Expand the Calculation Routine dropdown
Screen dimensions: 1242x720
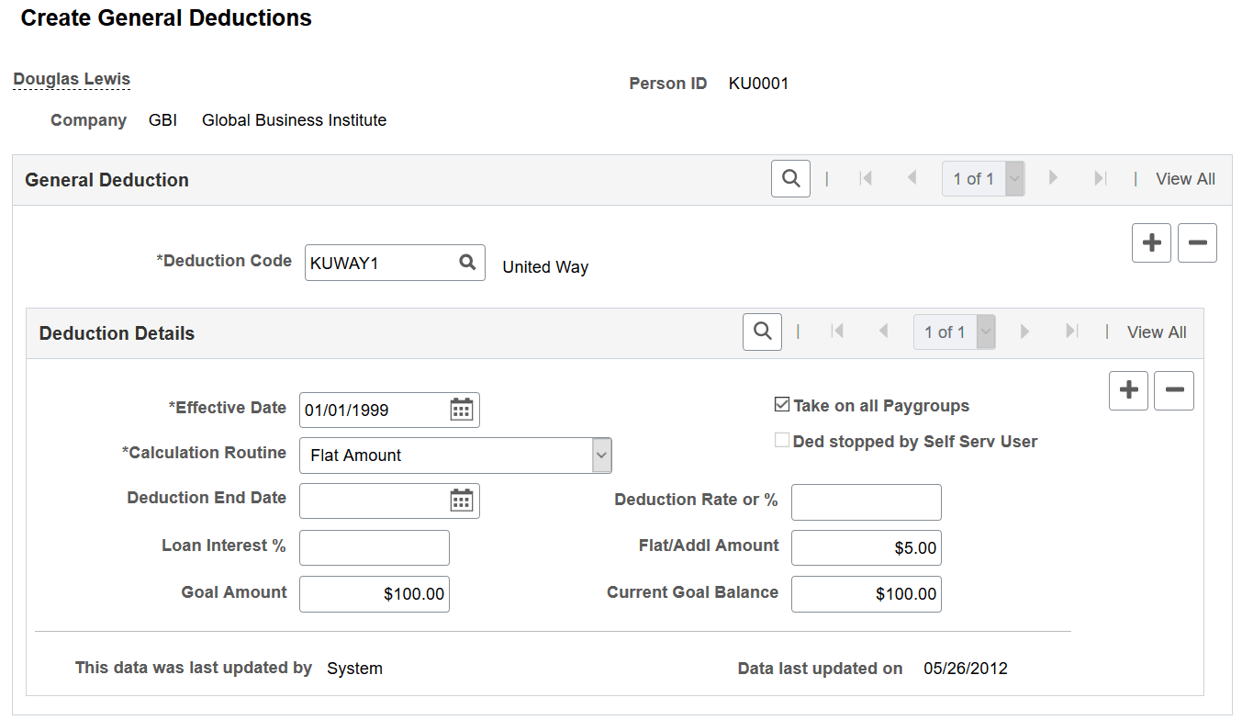point(601,455)
